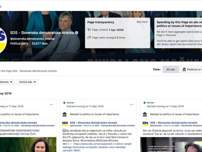Open the Active ads filter dropdown
This screenshot has height=152, width=202.
[28, 82]
